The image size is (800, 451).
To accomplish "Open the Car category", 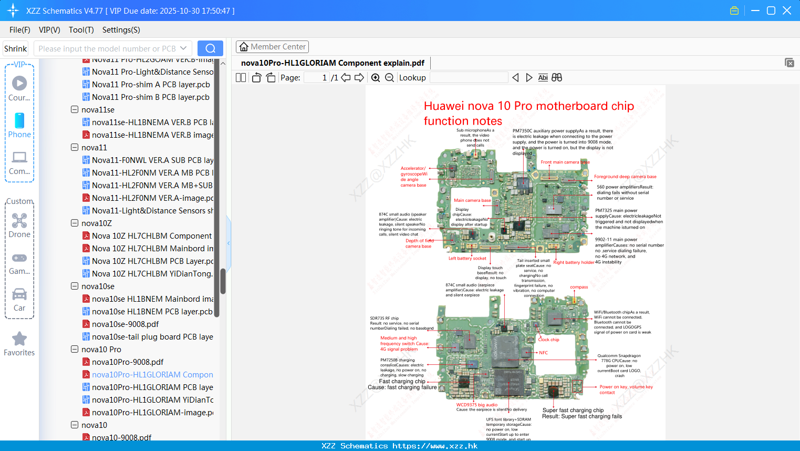I will coord(19,299).
